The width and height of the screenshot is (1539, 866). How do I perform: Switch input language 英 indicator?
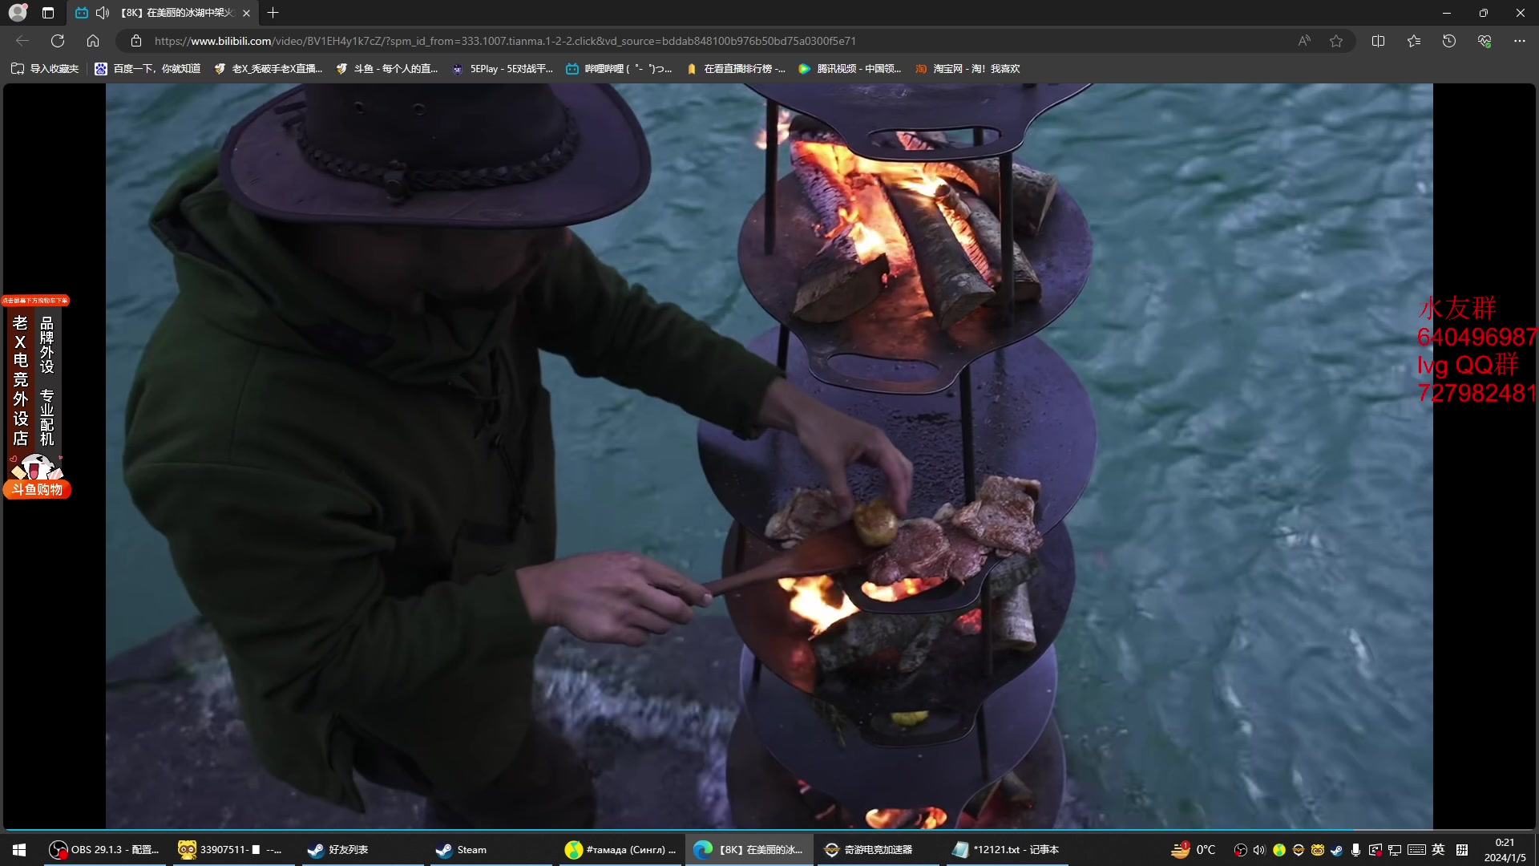point(1438,850)
